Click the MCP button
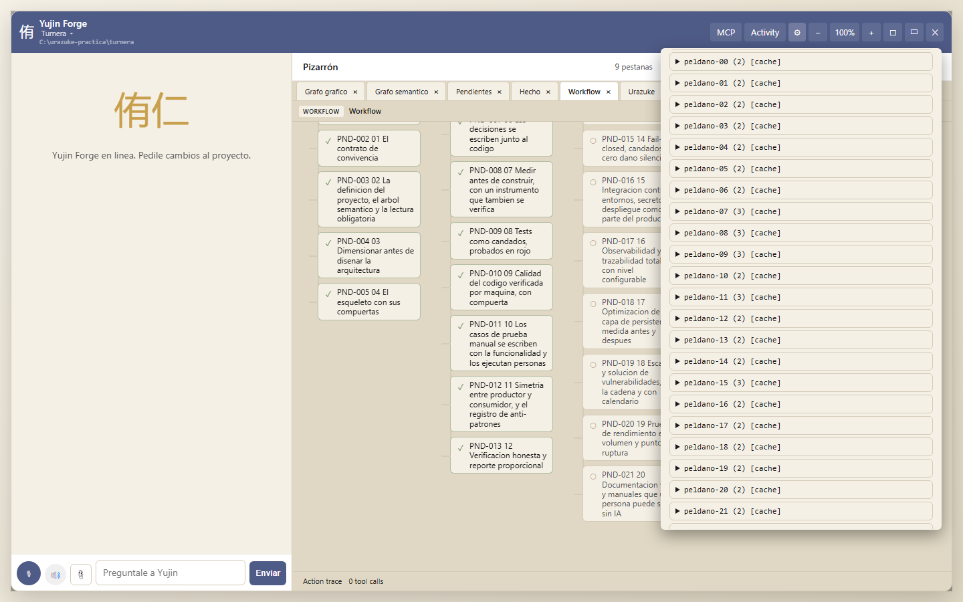Screen dimensions: 963x602 click(726, 32)
